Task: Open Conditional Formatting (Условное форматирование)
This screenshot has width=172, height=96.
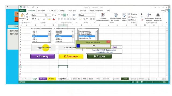Action: [103, 17]
